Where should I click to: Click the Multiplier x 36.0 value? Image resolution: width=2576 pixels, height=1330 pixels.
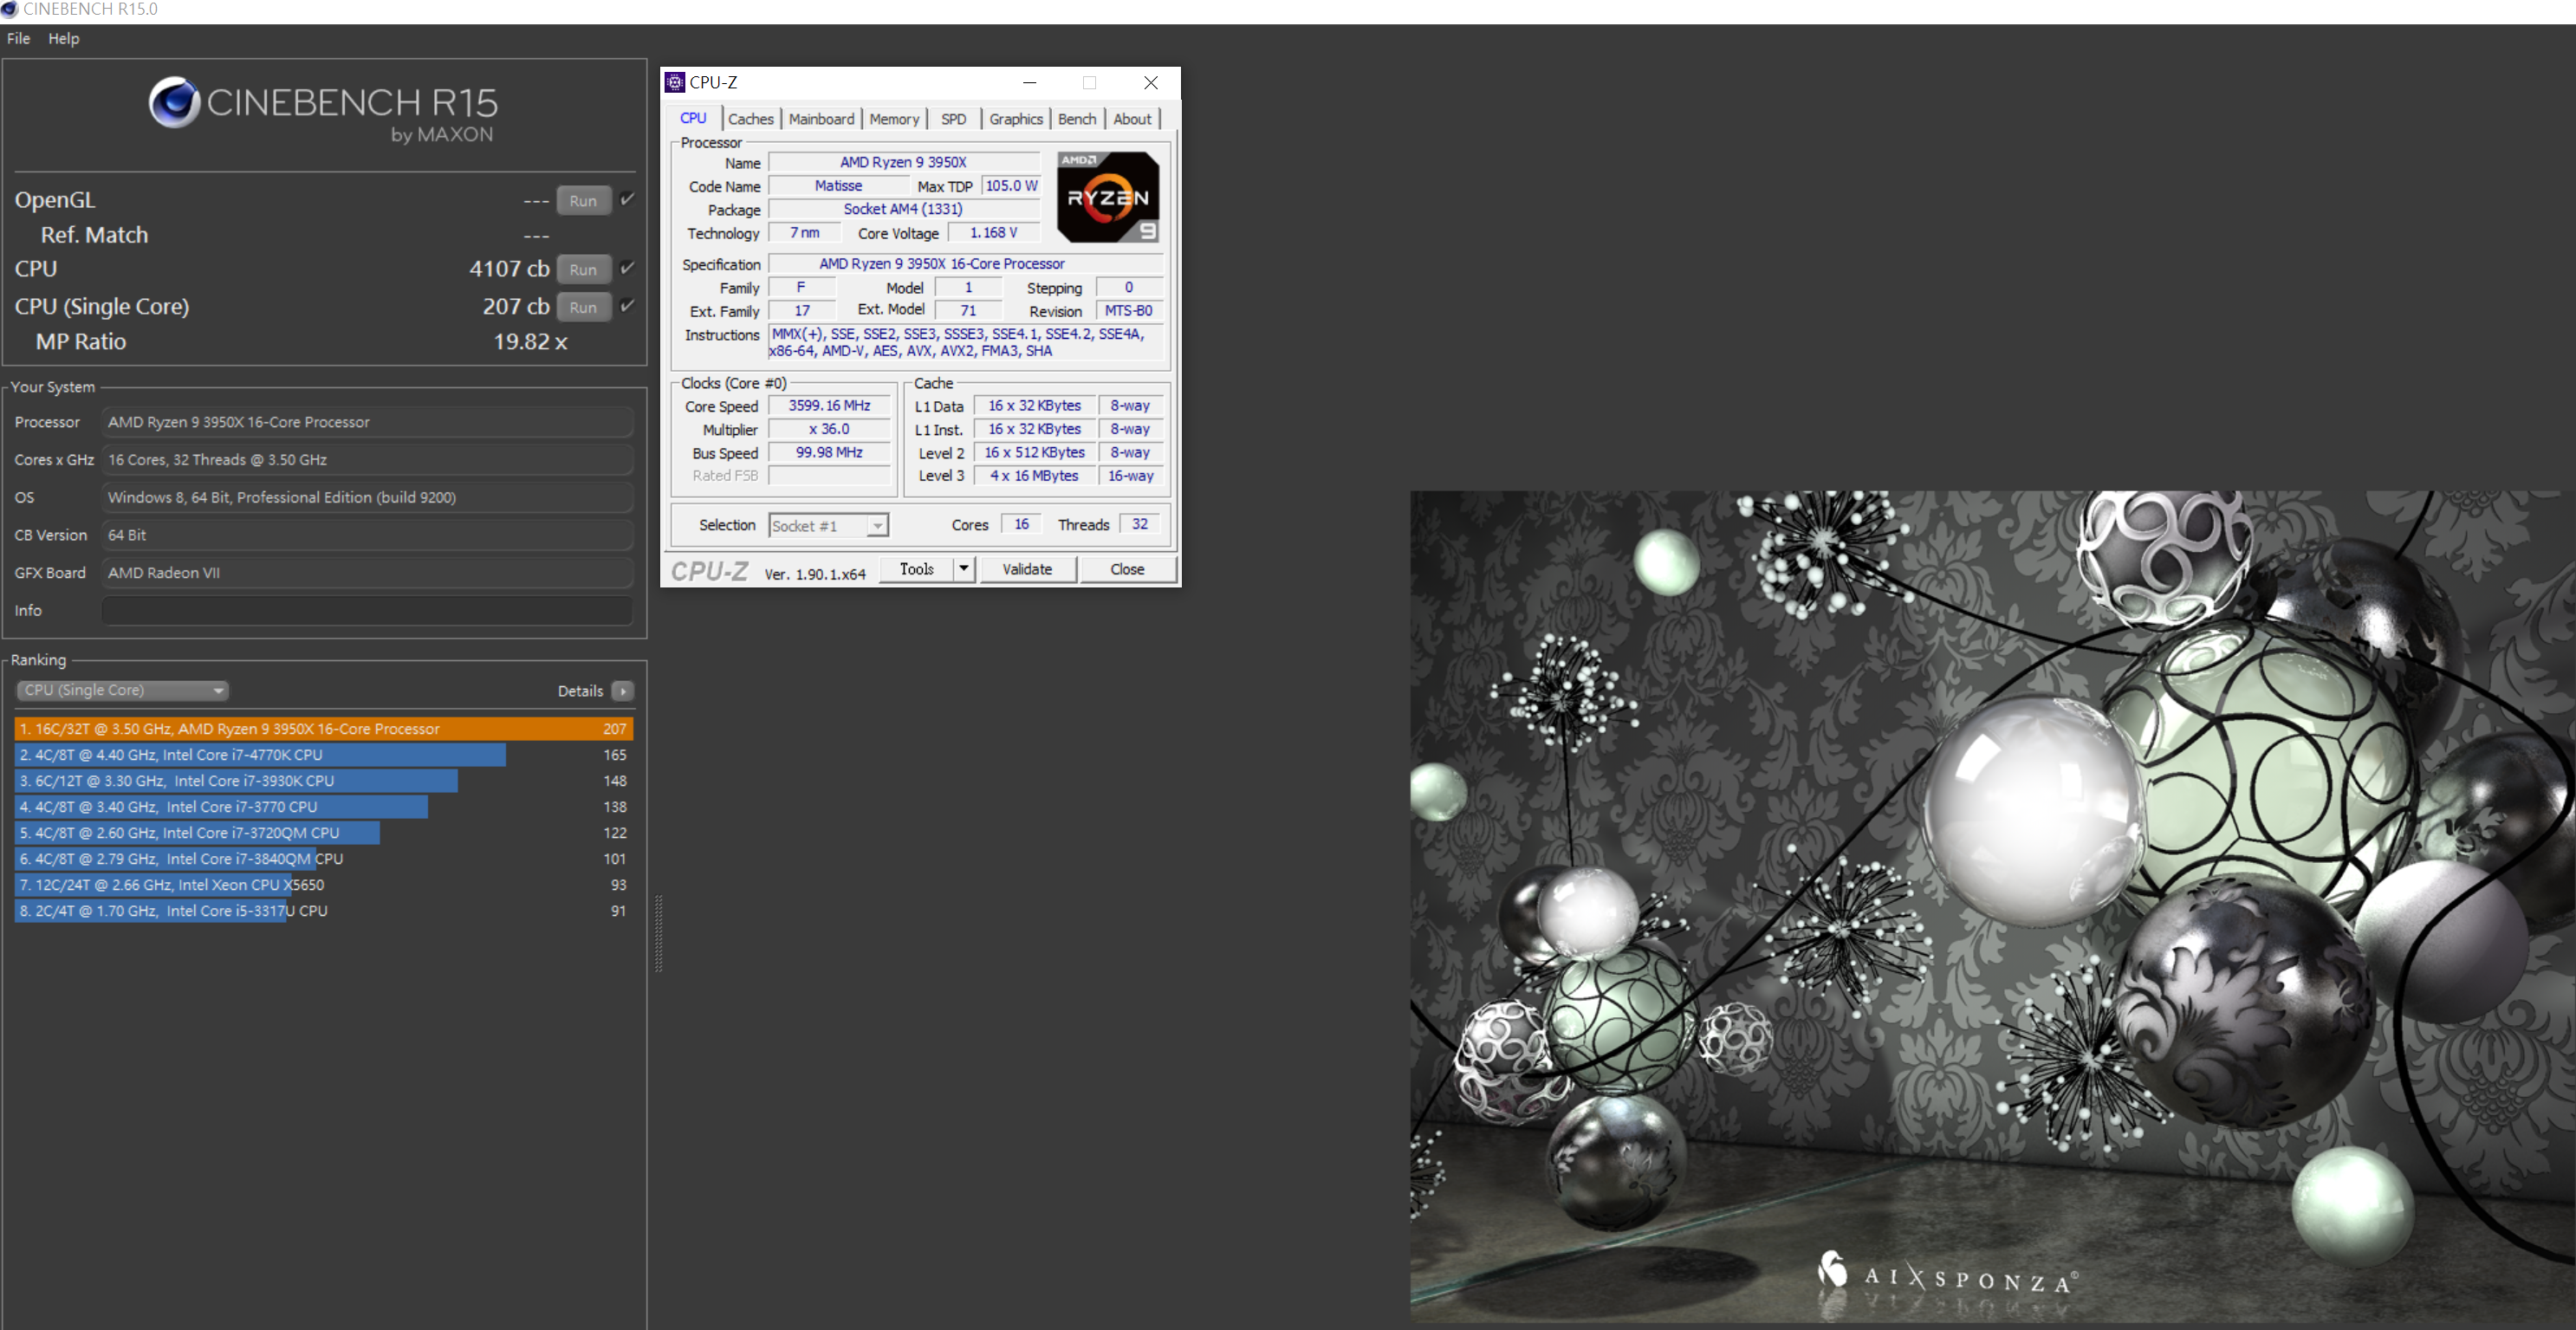829,429
